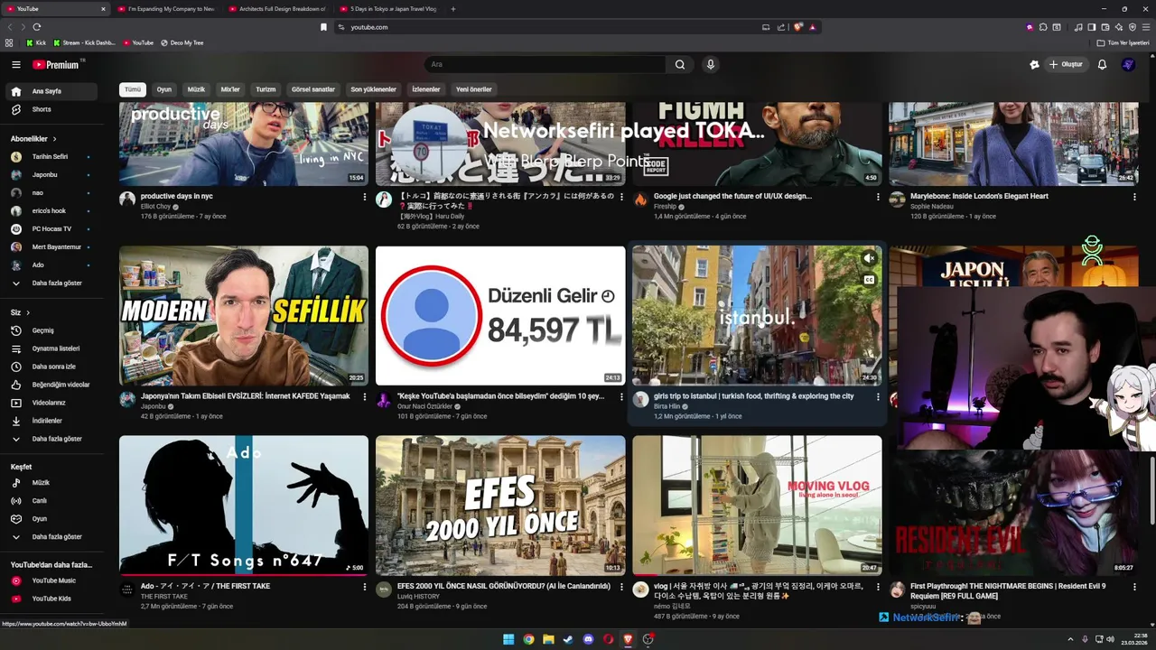
Task: Toggle captions on the istanbul preview
Action: 869,280
